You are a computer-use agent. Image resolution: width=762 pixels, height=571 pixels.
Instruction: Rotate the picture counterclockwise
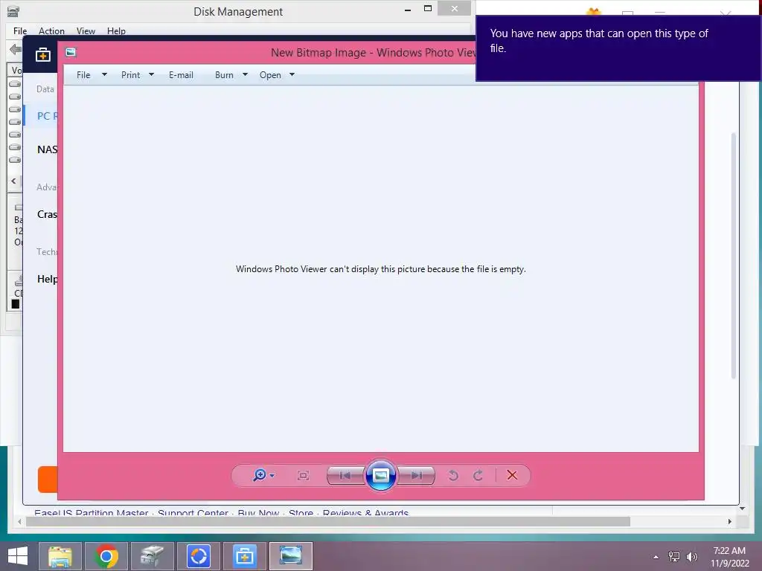453,475
